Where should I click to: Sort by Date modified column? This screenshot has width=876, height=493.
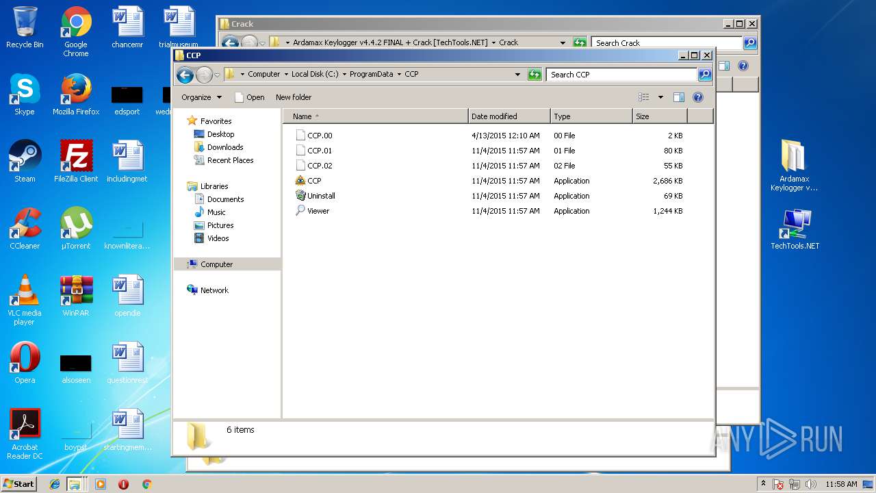(x=509, y=116)
